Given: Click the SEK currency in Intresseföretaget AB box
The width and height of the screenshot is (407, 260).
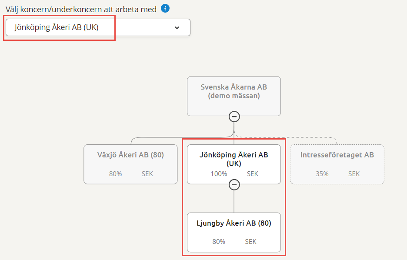Looking at the screenshot, I should click(354, 174).
